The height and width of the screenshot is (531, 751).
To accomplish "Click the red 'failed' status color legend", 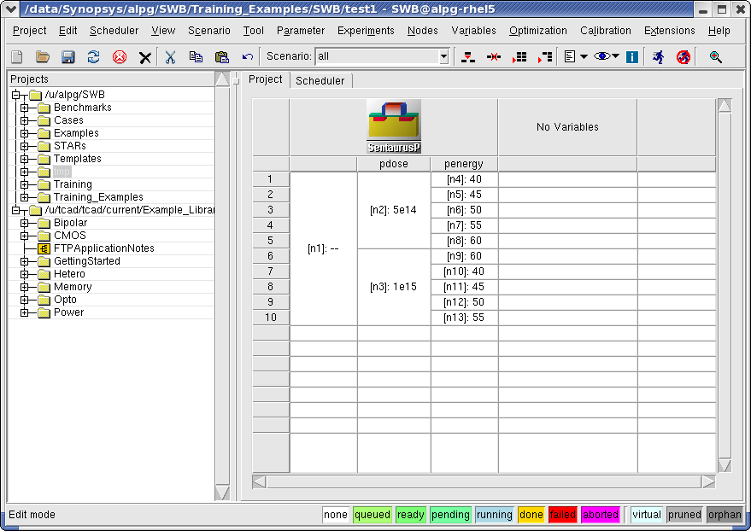I will 562,515.
